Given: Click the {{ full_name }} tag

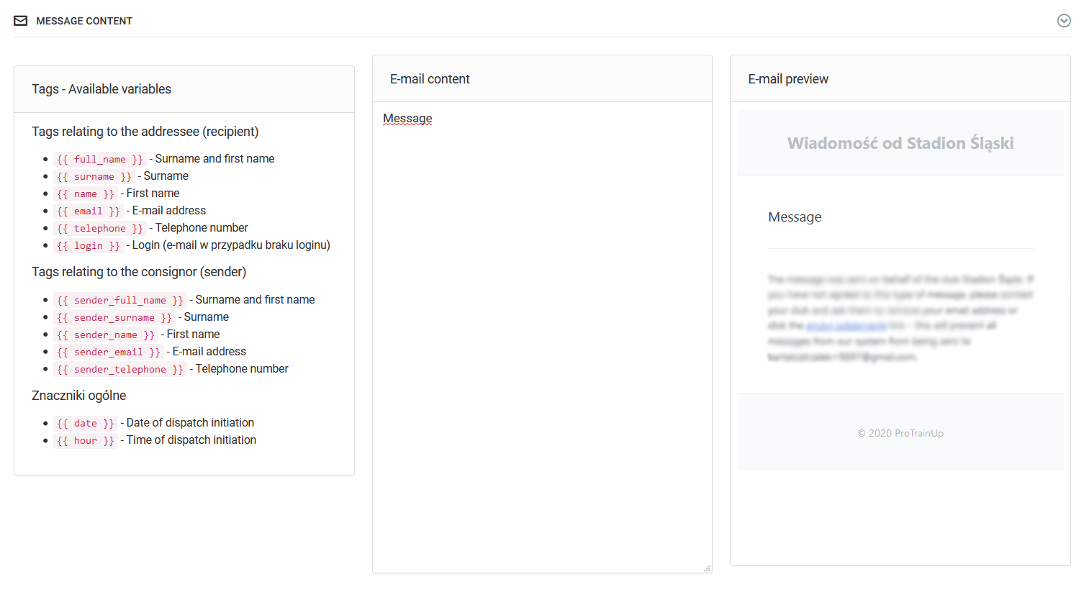Looking at the screenshot, I should click(100, 160).
